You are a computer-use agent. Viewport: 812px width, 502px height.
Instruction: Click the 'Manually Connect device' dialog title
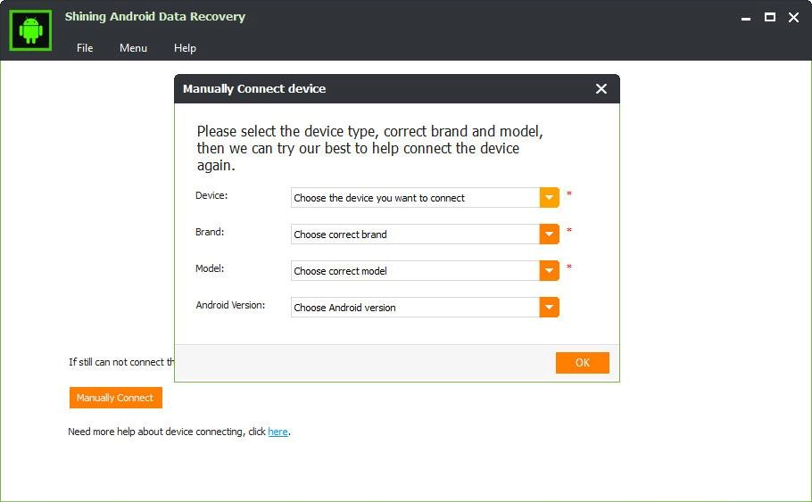(254, 89)
